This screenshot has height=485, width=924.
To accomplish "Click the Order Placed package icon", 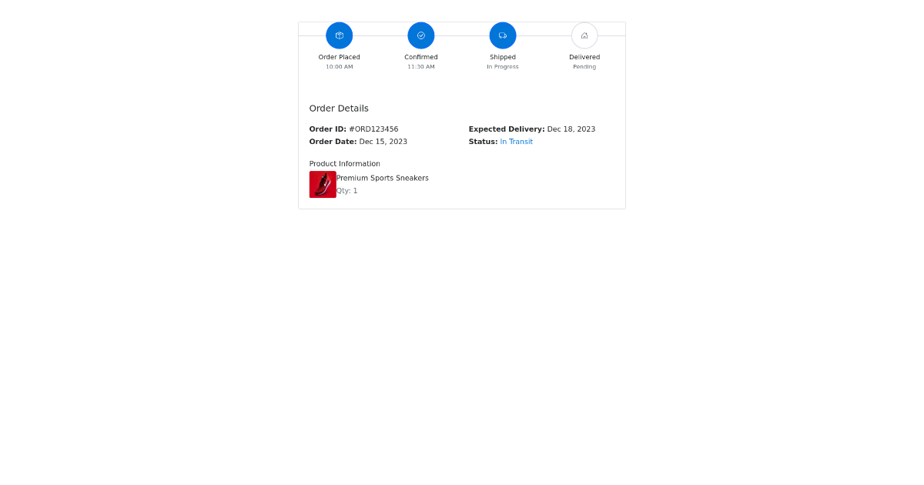I will pyautogui.click(x=339, y=35).
